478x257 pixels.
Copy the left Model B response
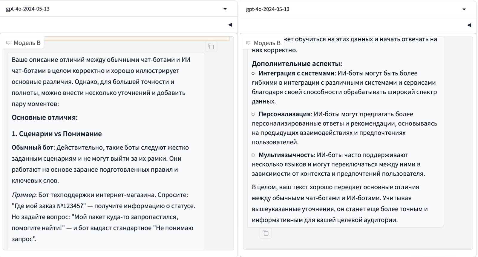point(211,47)
